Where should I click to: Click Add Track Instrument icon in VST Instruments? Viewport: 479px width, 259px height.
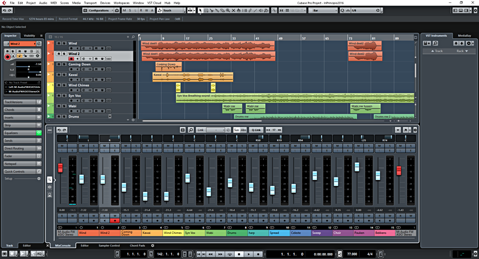[x=427, y=43]
